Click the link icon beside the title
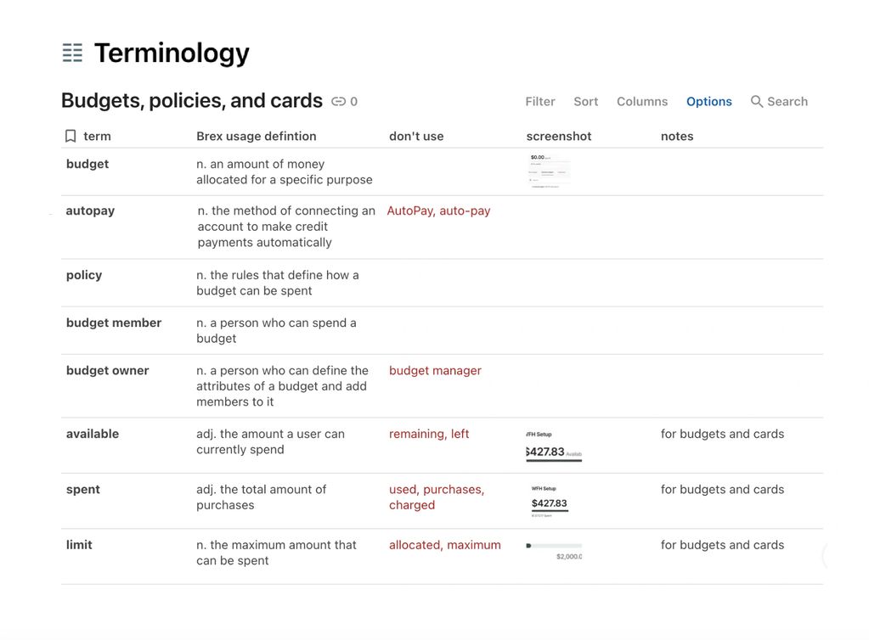This screenshot has height=640, width=869. [x=338, y=102]
